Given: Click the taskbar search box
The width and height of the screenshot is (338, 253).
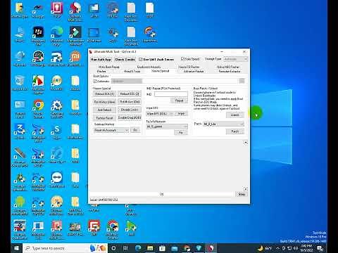Looking at the screenshot, I should coord(65,248).
